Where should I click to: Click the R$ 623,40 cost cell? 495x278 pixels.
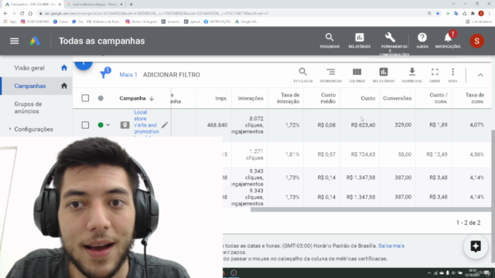point(363,125)
